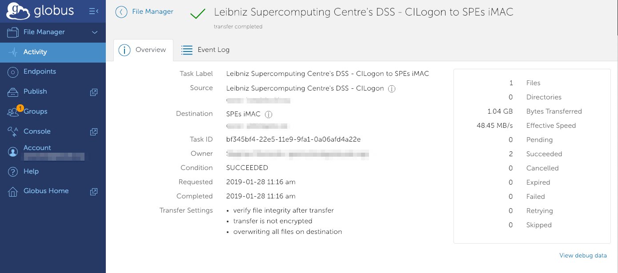This screenshot has width=618, height=273.
Task: Click the Endpoints circle icon
Action: (x=13, y=72)
